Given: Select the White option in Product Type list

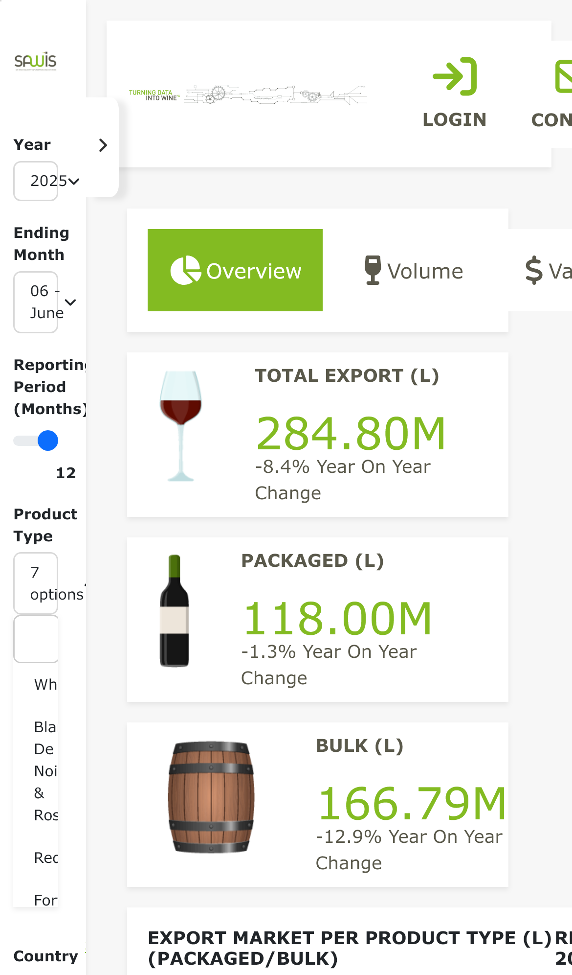Looking at the screenshot, I should point(45,684).
